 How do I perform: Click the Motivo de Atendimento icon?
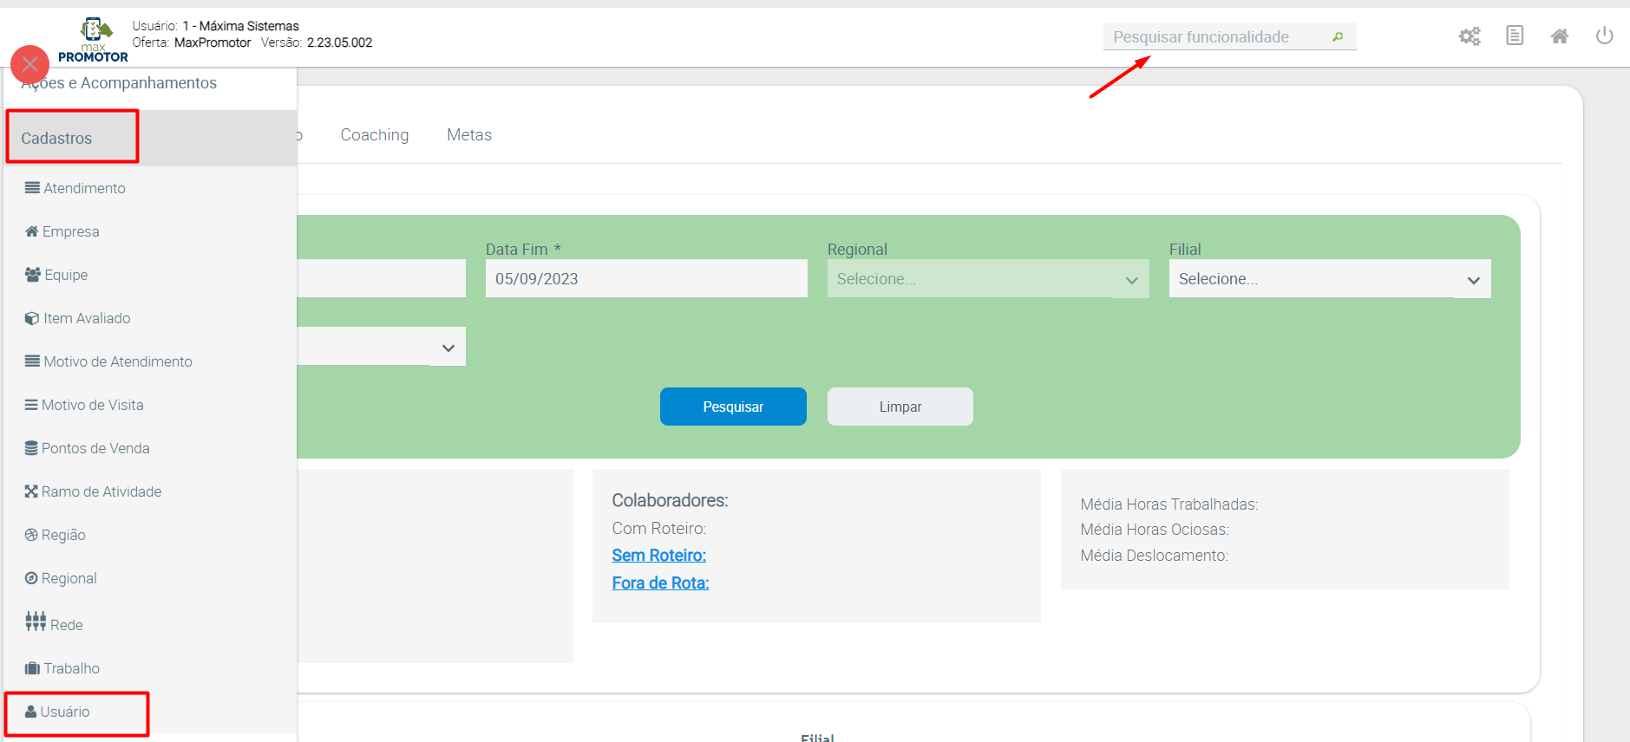pos(32,361)
